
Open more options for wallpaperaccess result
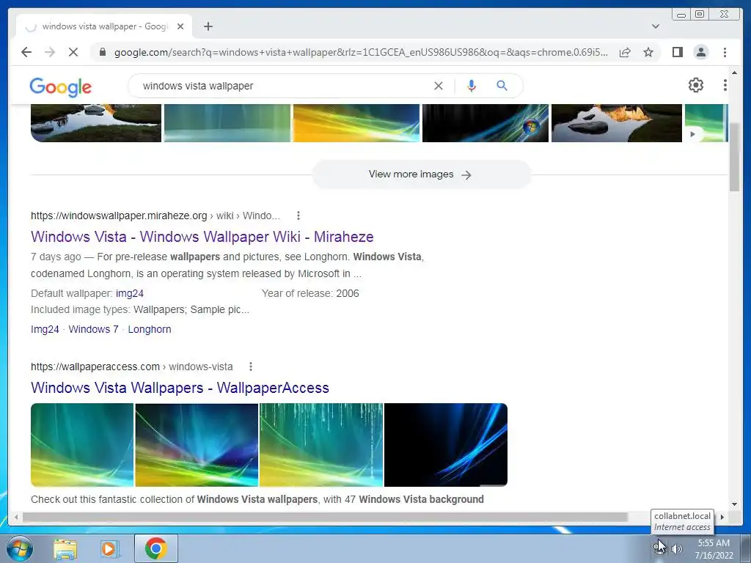point(251,367)
